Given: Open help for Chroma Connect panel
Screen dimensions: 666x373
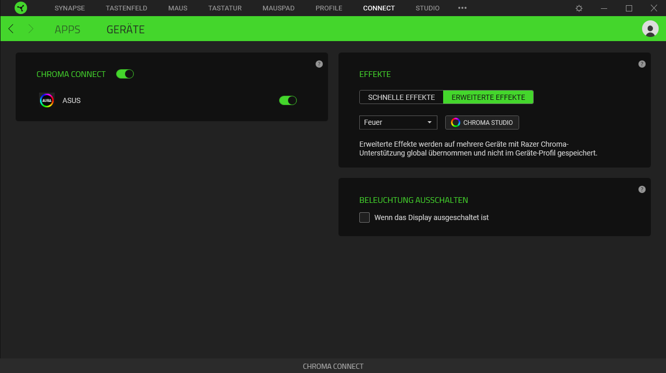Looking at the screenshot, I should (319, 64).
